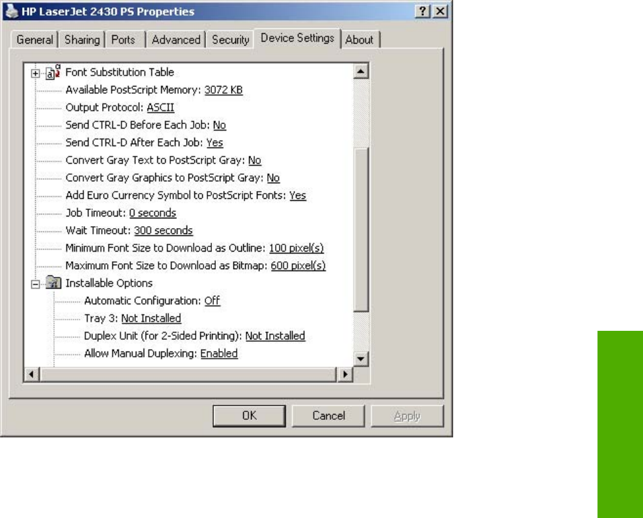Select the Duplex Unit (for 2-Sided Printing) label
The height and width of the screenshot is (518, 643).
point(163,336)
